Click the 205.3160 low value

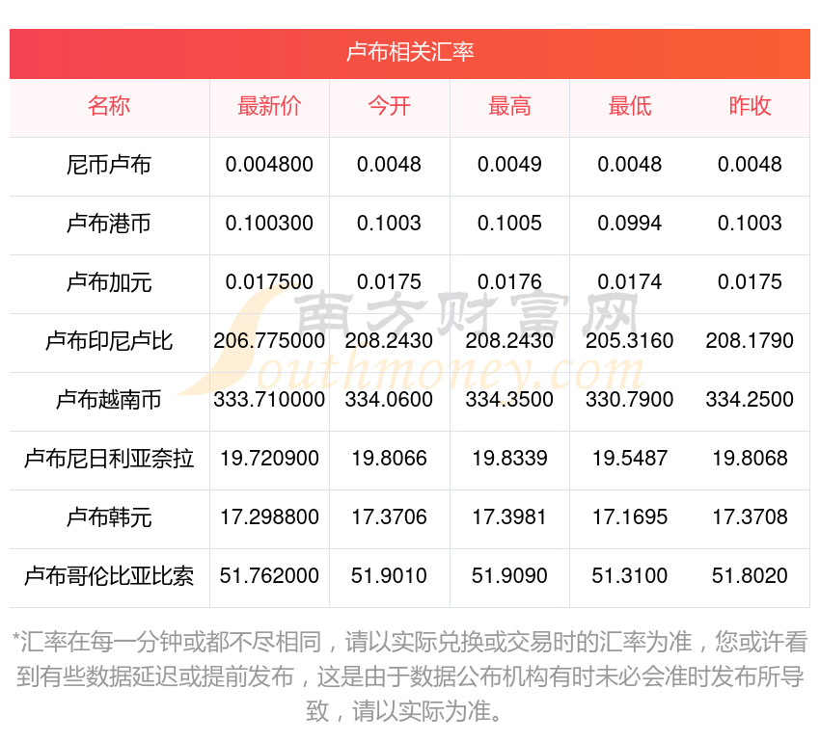pos(630,341)
